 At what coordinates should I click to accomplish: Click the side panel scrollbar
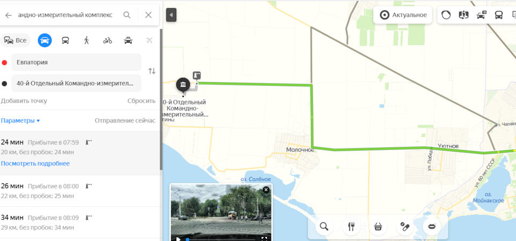tap(161, 100)
